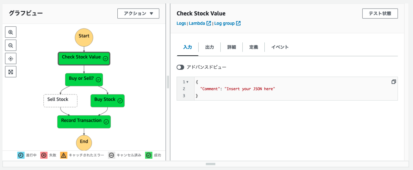This screenshot has width=413, height=170.
Task: Expand graph to fullscreen with arrows icon
Action: tap(11, 72)
